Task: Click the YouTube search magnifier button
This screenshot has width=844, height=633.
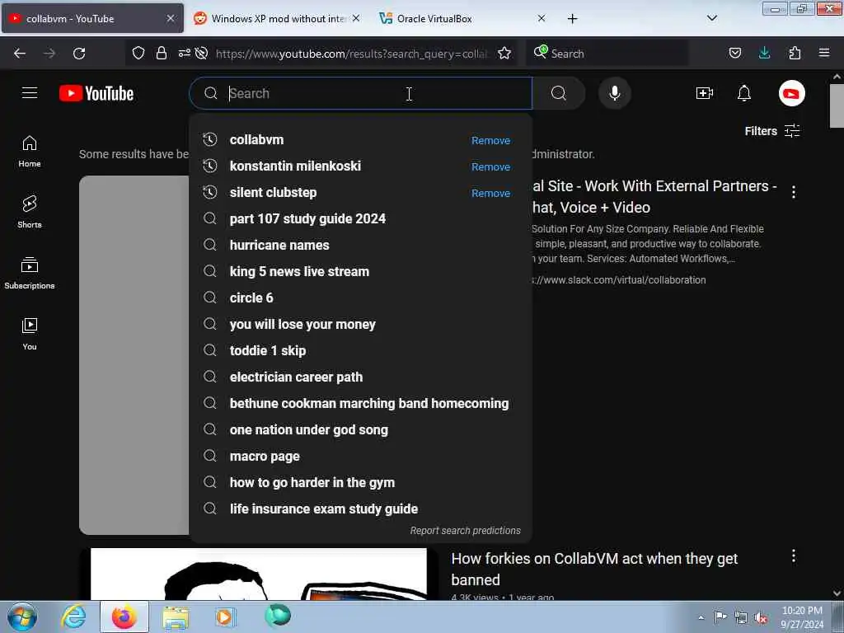Action: 559,93
